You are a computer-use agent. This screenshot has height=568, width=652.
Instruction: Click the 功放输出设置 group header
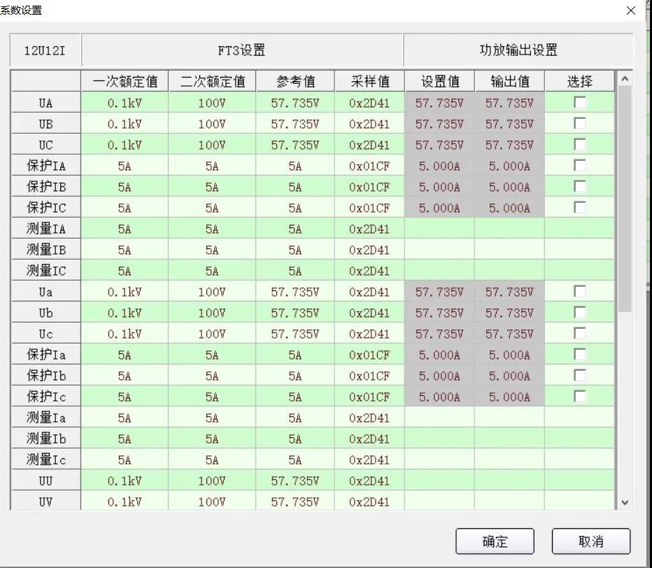518,50
